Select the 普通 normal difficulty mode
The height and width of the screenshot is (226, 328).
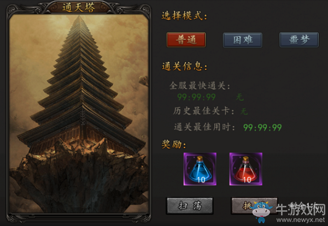tap(186, 40)
